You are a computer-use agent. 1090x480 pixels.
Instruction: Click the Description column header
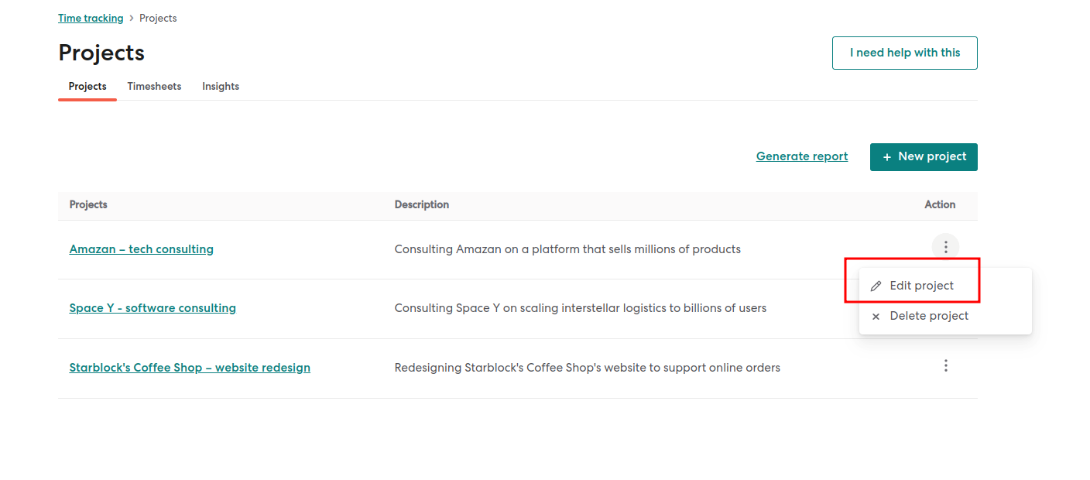(422, 204)
